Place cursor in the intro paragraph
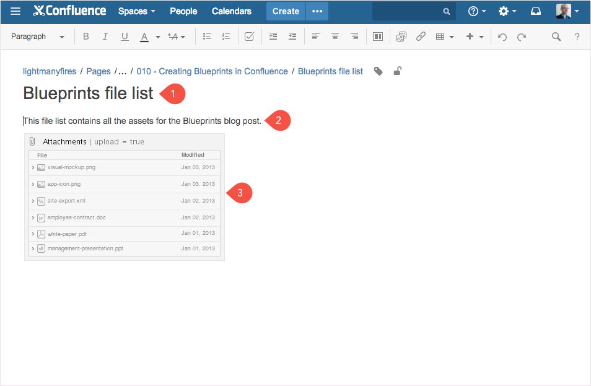The height and width of the screenshot is (386, 591). point(142,121)
